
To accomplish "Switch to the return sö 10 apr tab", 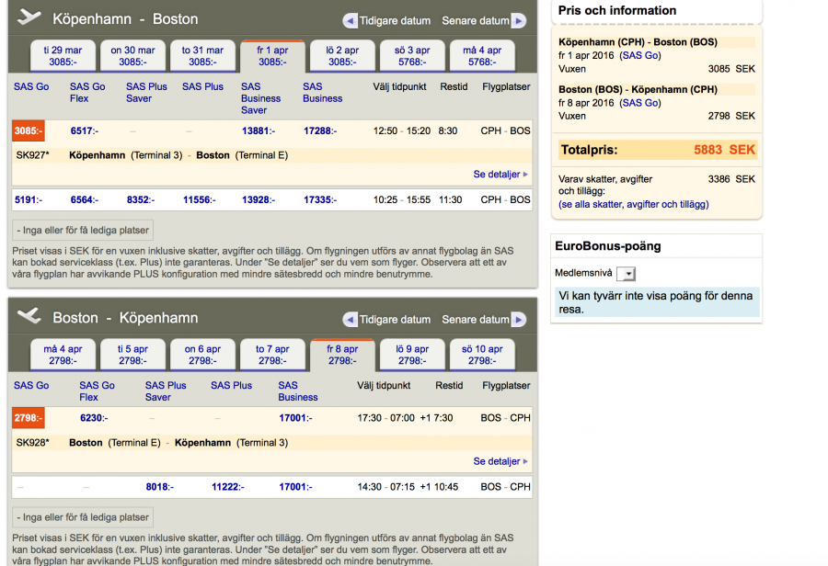I will point(482,355).
